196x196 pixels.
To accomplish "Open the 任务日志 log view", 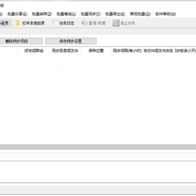I will point(66,23).
